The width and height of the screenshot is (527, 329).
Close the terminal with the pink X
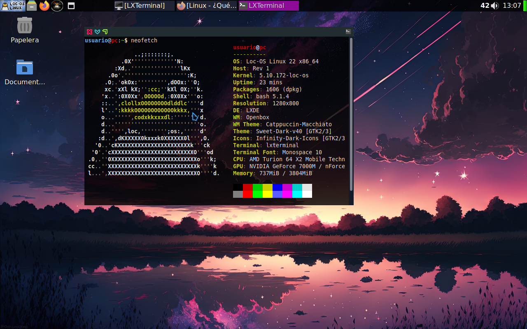click(89, 32)
